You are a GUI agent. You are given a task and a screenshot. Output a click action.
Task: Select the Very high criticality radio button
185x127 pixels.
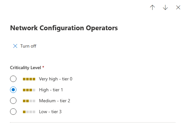coord(13,79)
